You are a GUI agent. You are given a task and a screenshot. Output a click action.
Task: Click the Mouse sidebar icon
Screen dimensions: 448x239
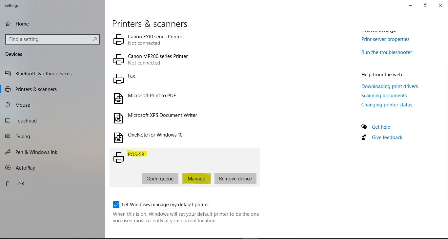[x=8, y=105]
